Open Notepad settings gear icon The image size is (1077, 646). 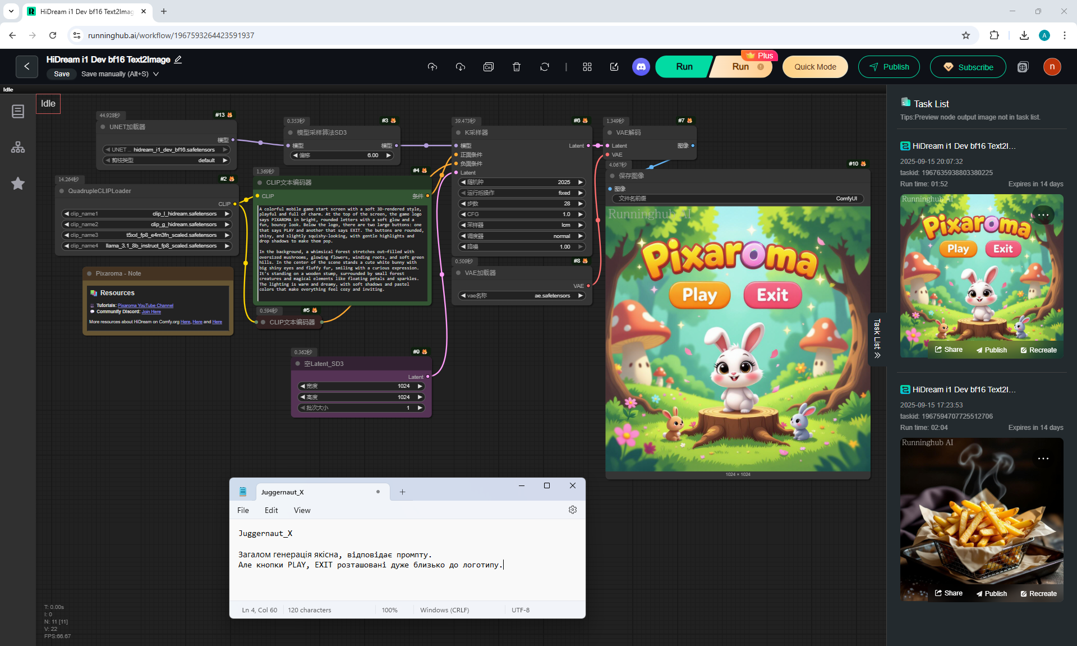click(572, 510)
